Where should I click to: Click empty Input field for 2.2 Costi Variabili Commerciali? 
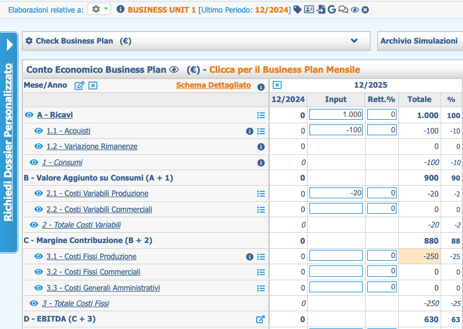click(x=336, y=209)
